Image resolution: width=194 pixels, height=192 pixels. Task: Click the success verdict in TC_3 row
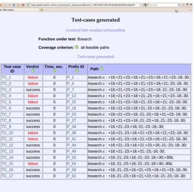(33, 90)
